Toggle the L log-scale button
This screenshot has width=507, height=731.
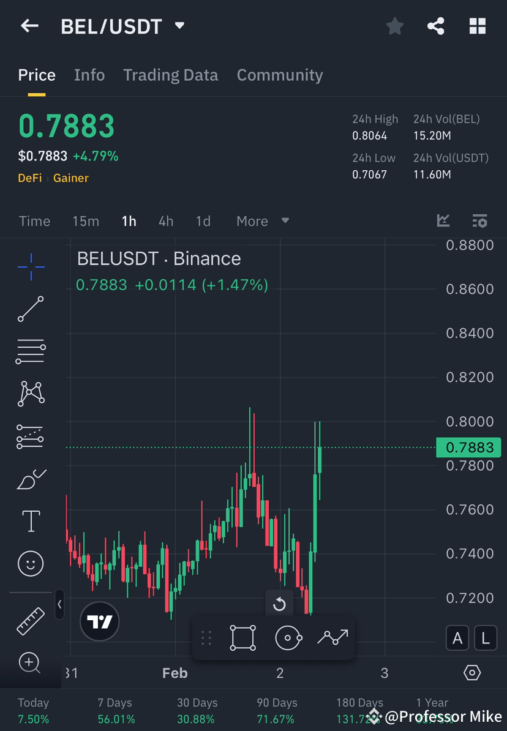pyautogui.click(x=486, y=638)
